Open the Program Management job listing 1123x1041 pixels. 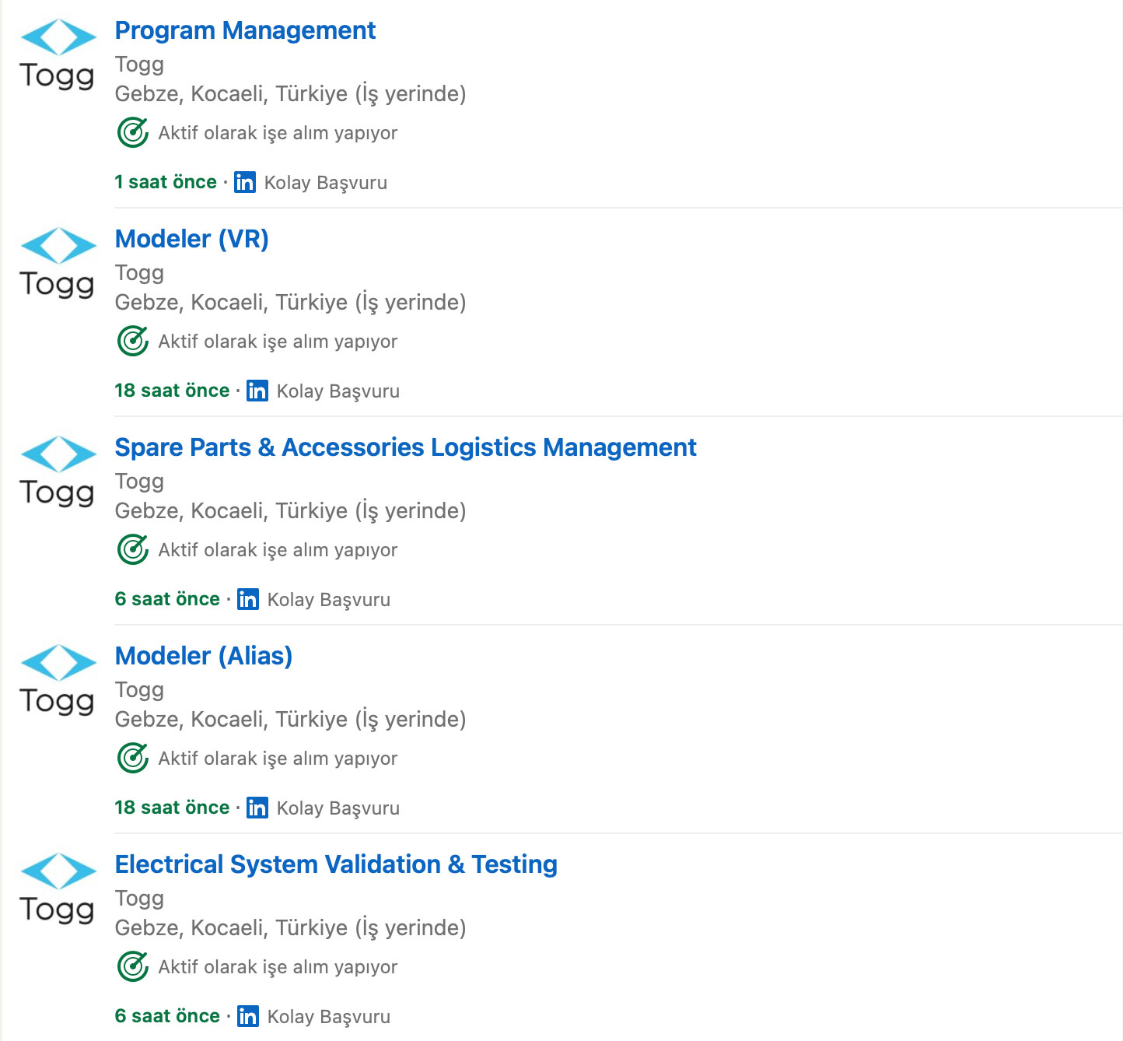(x=245, y=30)
